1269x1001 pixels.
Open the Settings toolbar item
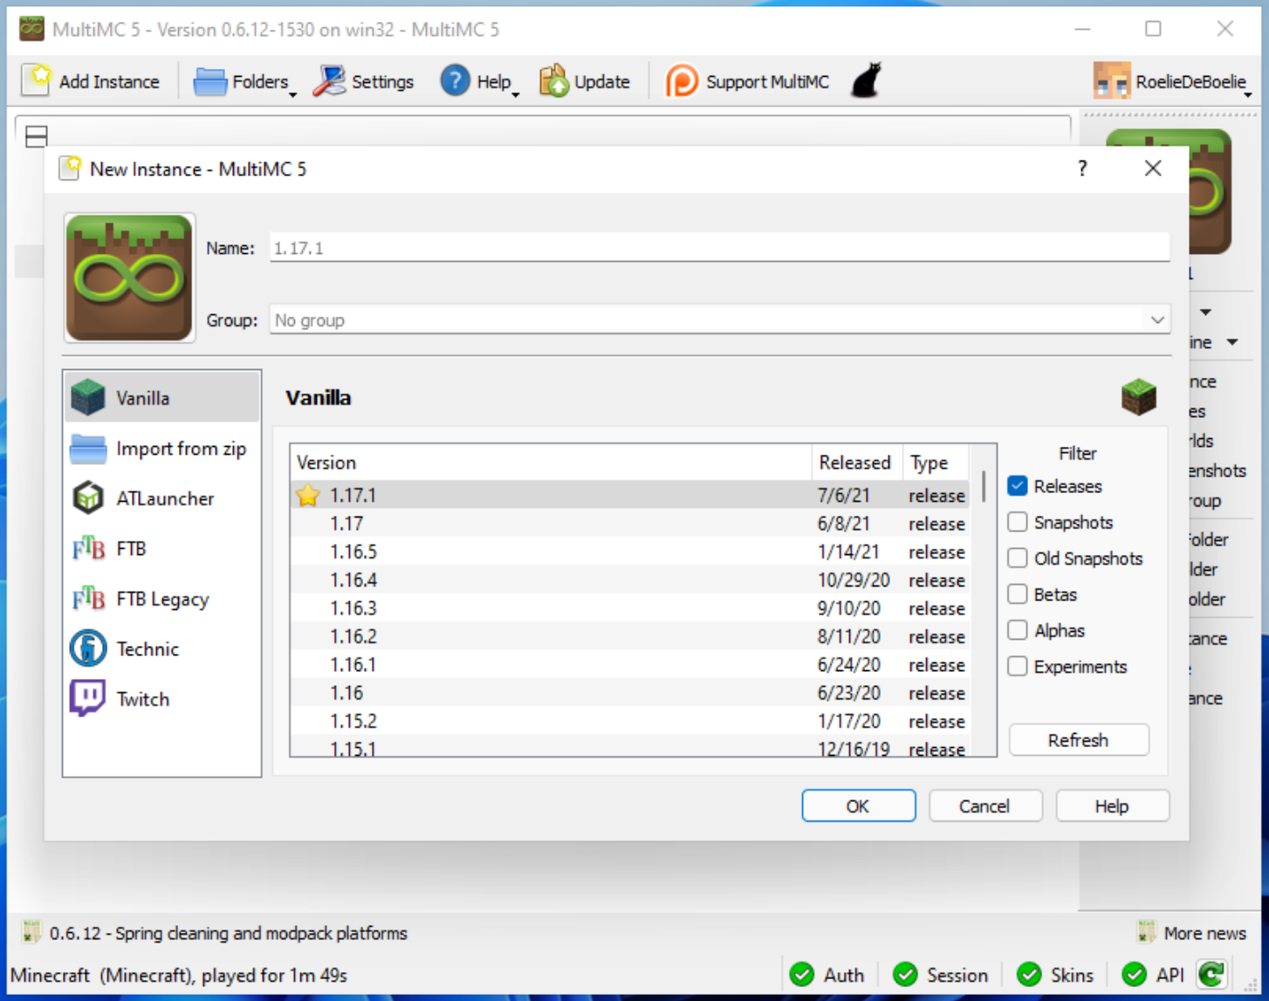pyautogui.click(x=364, y=81)
